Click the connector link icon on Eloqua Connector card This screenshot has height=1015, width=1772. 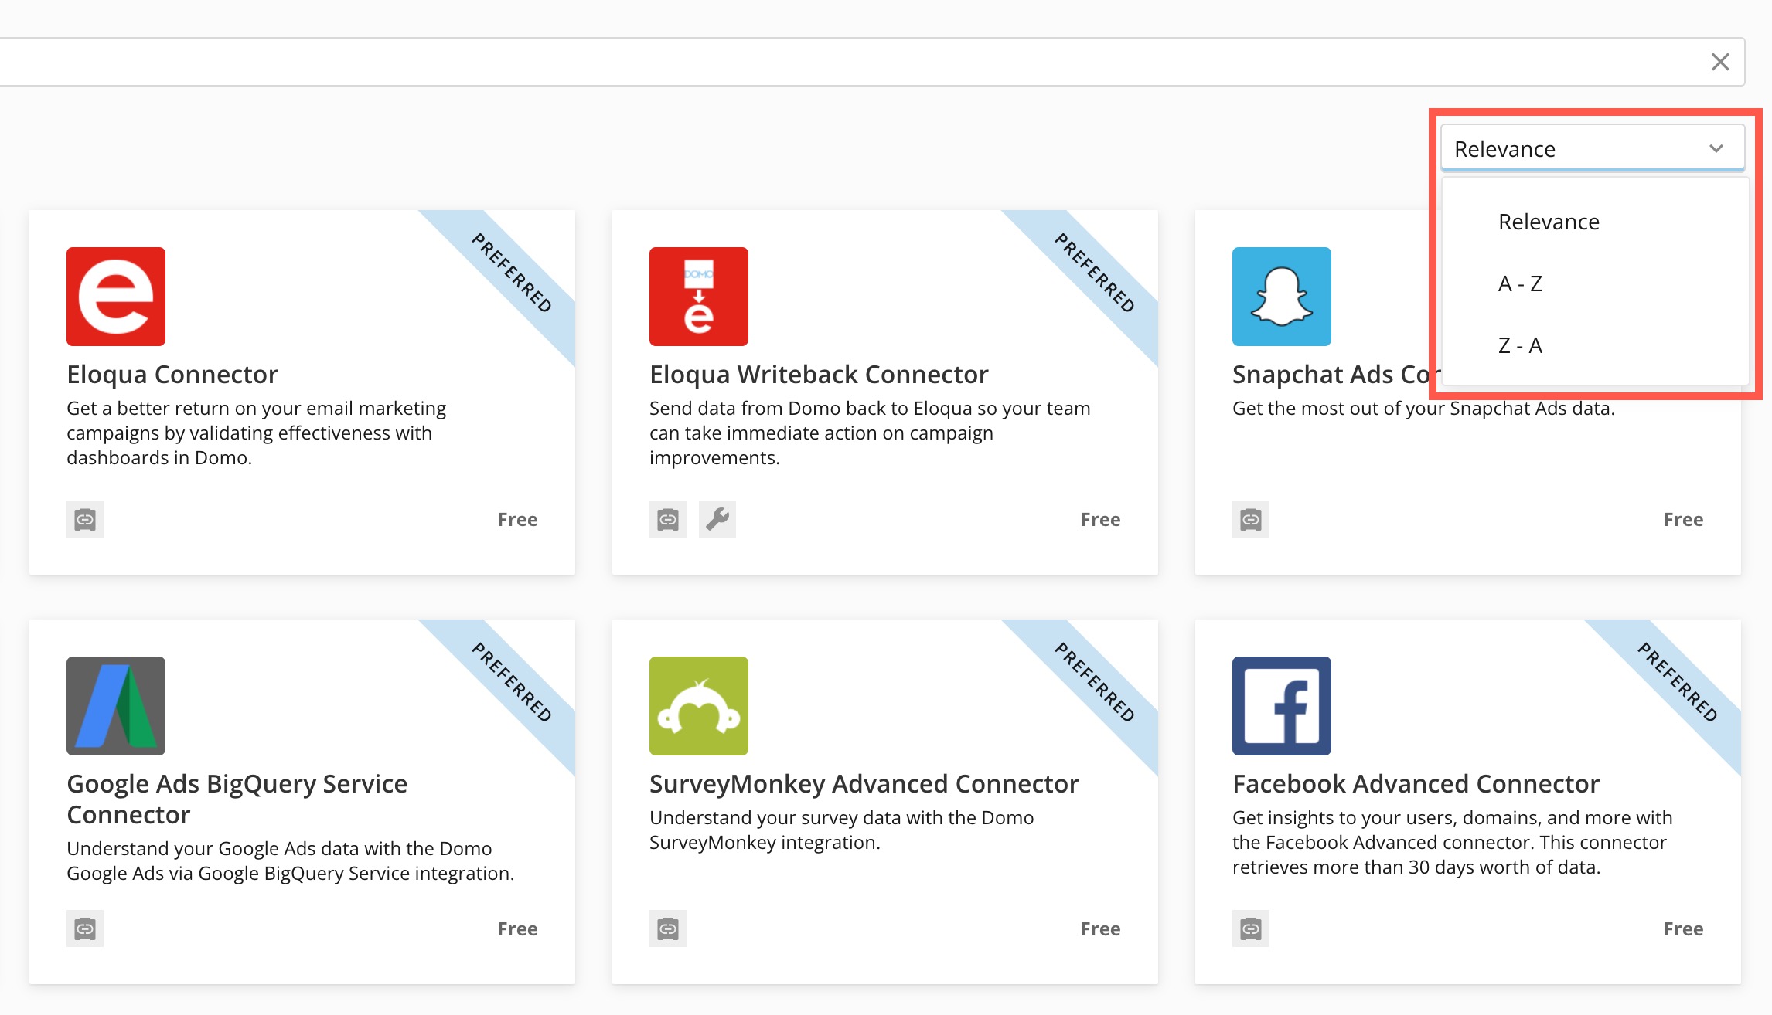click(85, 519)
